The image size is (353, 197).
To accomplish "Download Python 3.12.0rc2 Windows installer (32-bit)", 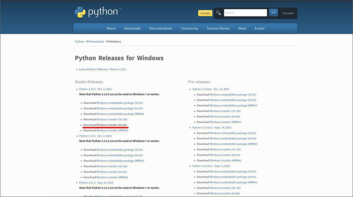I will point(225,188).
